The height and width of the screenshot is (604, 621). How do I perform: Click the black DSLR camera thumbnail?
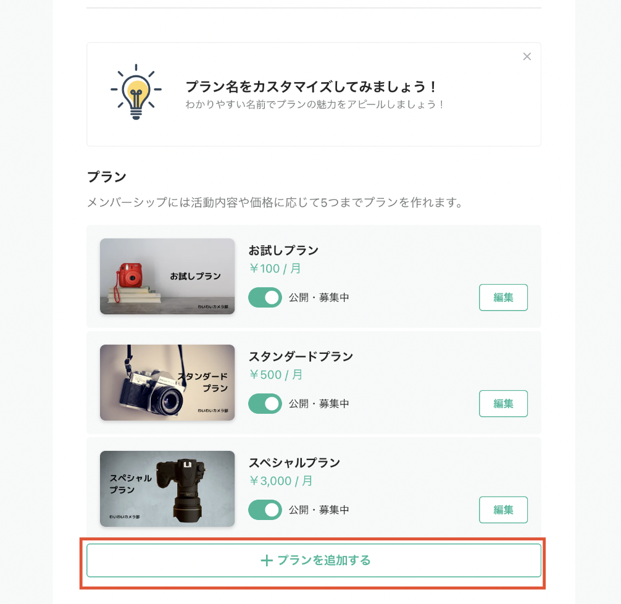[x=167, y=489]
